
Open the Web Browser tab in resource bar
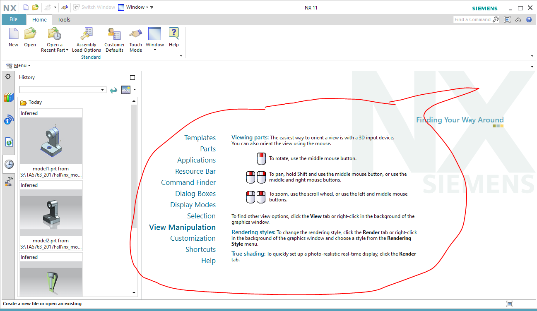(9, 142)
